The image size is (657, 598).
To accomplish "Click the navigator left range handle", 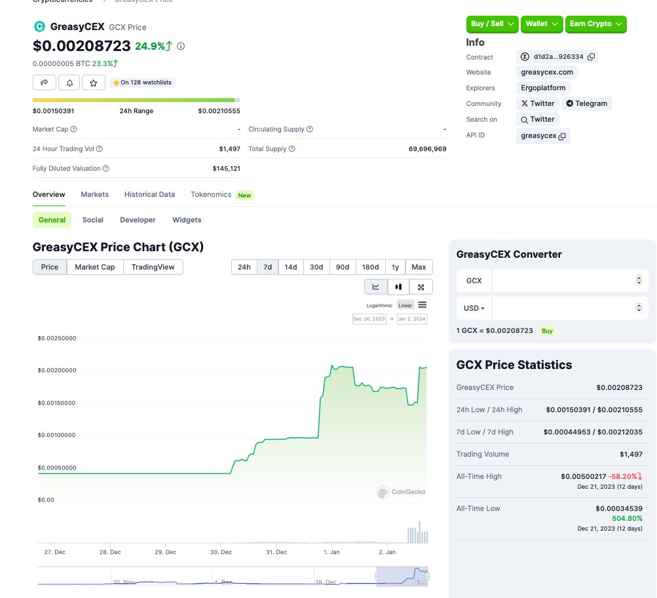I will [377, 576].
